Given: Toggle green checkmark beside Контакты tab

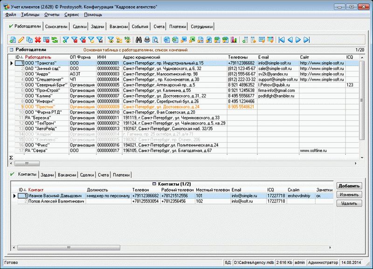Looking at the screenshot, I should click(x=13, y=174).
